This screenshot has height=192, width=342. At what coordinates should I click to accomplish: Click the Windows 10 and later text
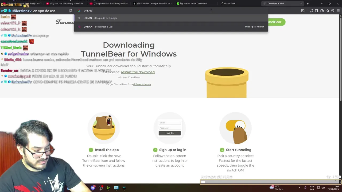(129, 77)
